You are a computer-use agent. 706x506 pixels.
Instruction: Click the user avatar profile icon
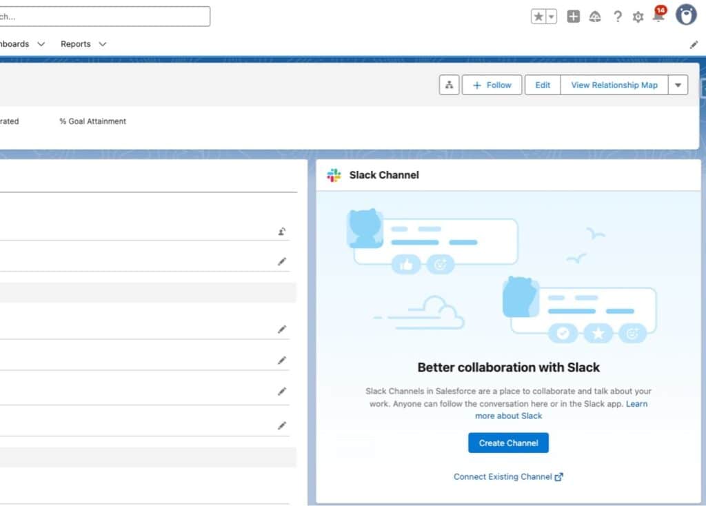(686, 15)
